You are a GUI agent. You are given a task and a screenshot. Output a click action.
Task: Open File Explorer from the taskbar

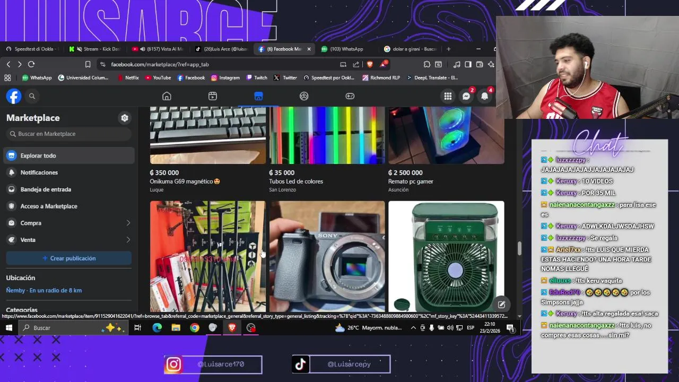(176, 328)
